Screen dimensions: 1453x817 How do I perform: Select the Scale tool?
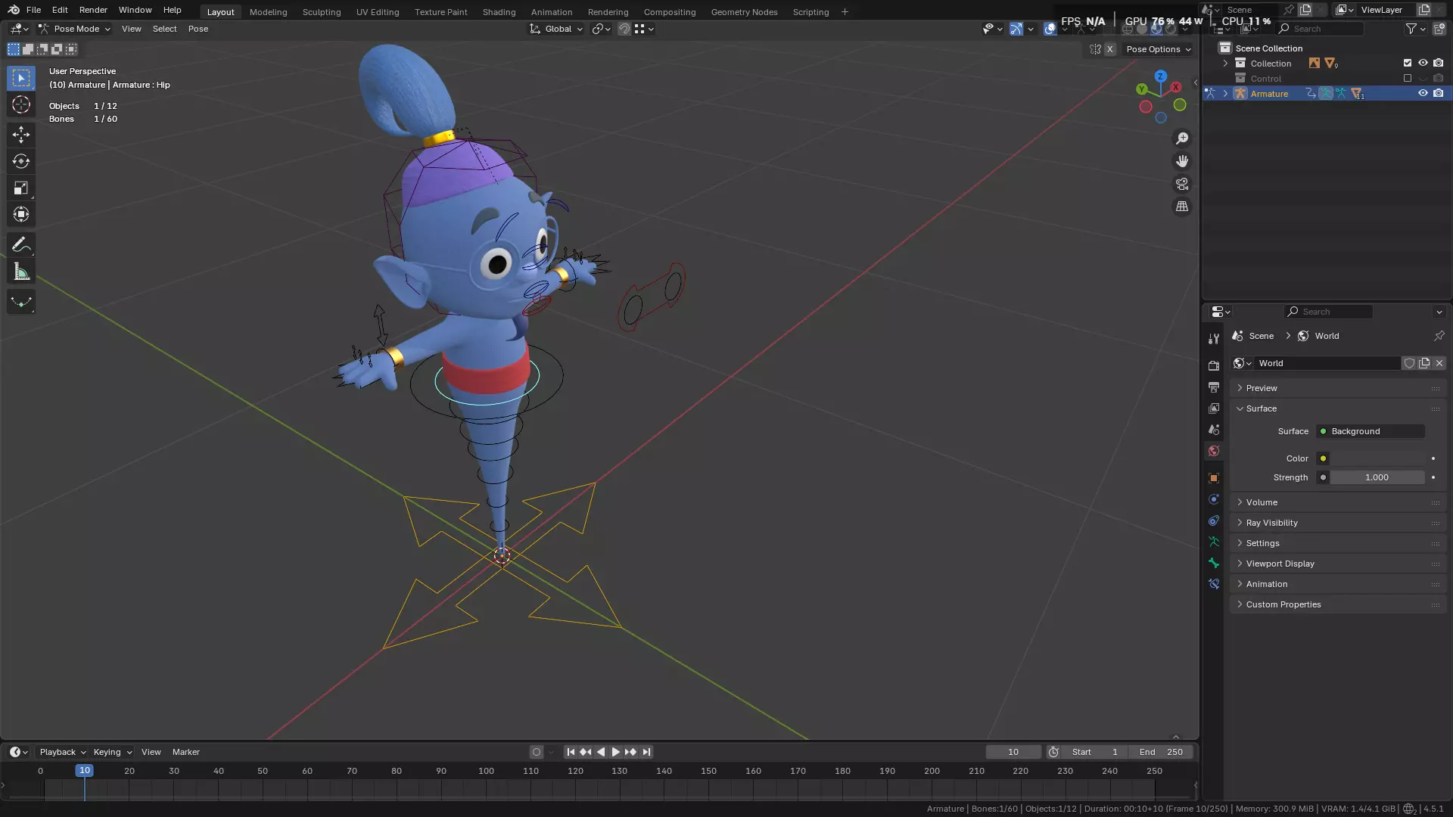21,188
